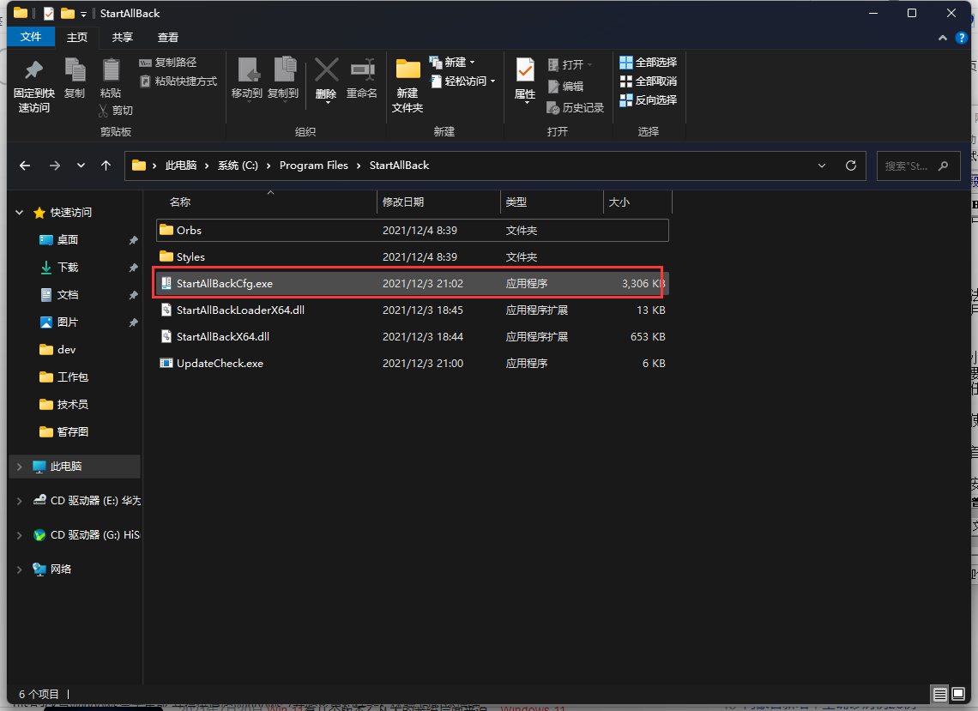Screen dimensions: 978x711
Task: Open the New item dropdown
Action: click(455, 63)
